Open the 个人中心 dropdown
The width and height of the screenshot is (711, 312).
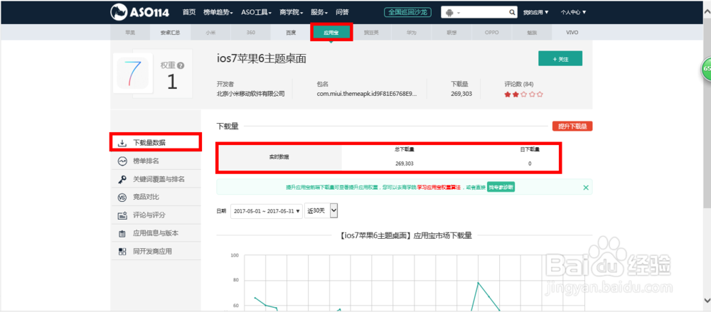click(573, 12)
